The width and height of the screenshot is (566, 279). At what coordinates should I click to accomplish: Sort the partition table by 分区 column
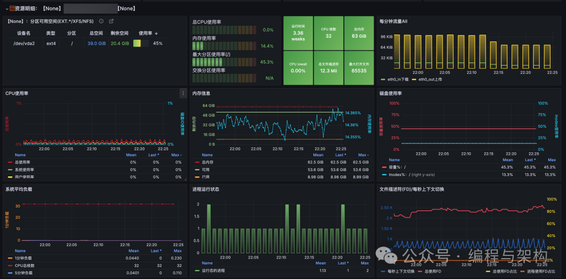71,33
